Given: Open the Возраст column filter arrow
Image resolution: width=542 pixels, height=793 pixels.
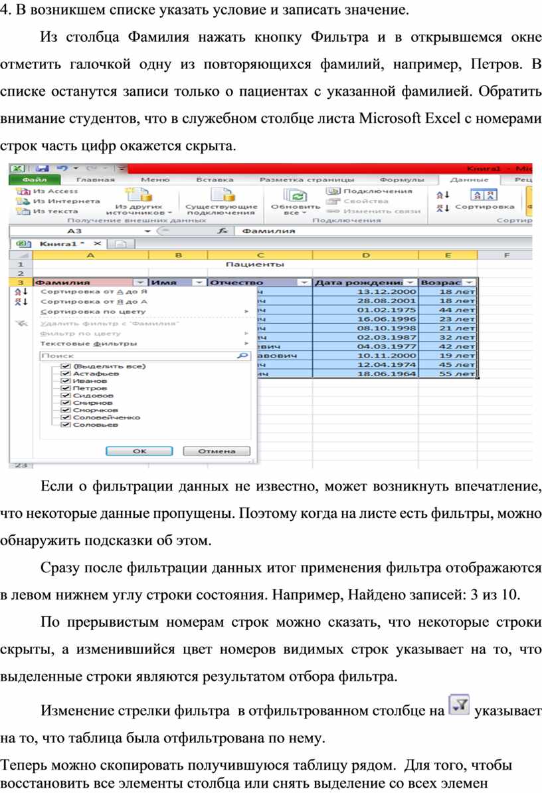Looking at the screenshot, I should pos(470,283).
